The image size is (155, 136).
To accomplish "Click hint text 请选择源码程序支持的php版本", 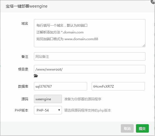I will [87, 110].
